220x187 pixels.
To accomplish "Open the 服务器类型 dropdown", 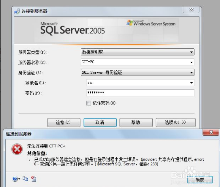I will (137, 52).
